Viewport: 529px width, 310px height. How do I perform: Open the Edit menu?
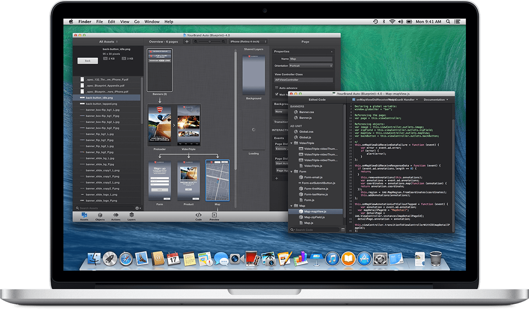(112, 22)
